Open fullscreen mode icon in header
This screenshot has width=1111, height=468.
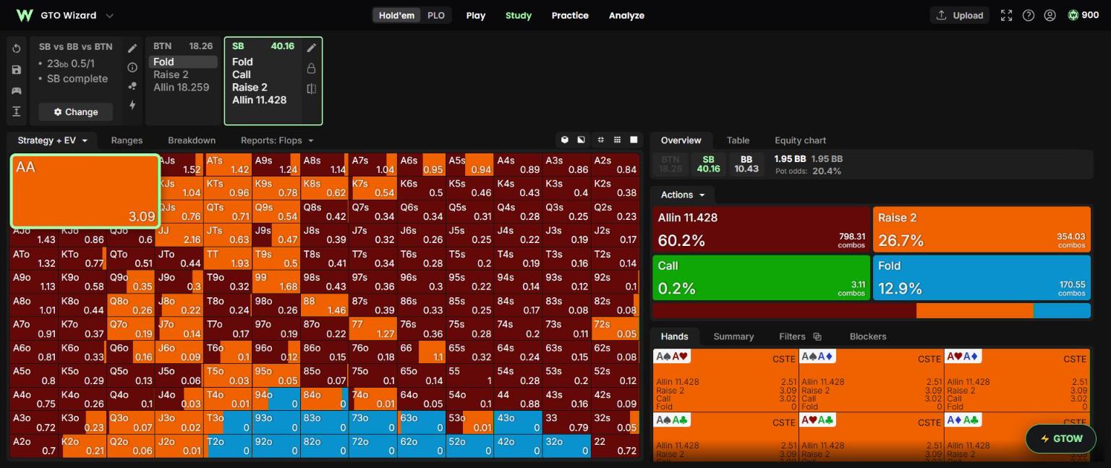tap(1006, 15)
